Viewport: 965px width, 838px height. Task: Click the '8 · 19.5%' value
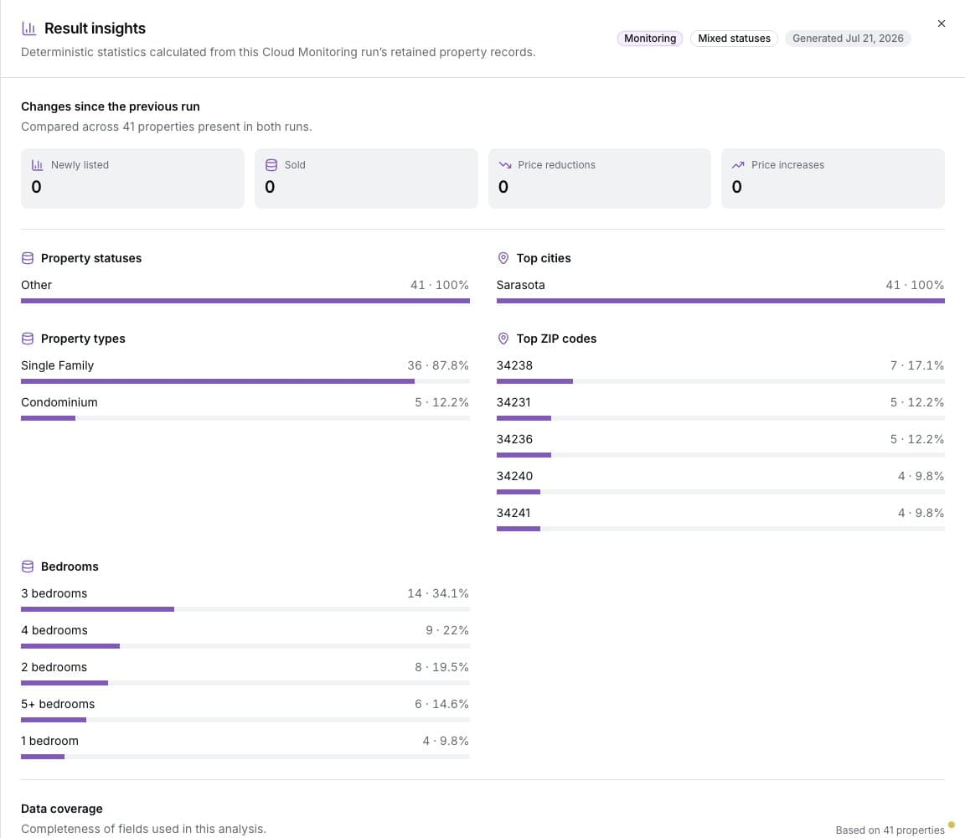tap(441, 667)
